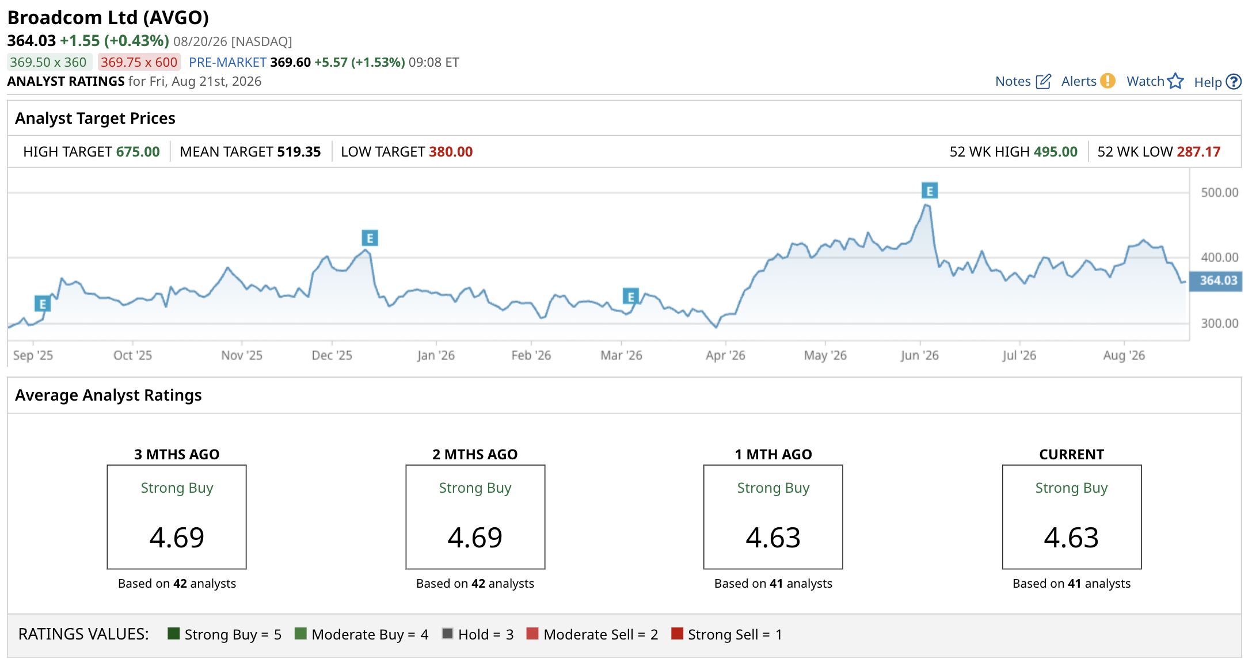This screenshot has width=1256, height=670.
Task: Click the low target value 380.00
Action: coord(451,151)
